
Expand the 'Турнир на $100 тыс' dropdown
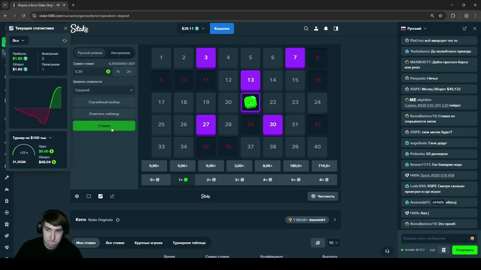click(32, 138)
